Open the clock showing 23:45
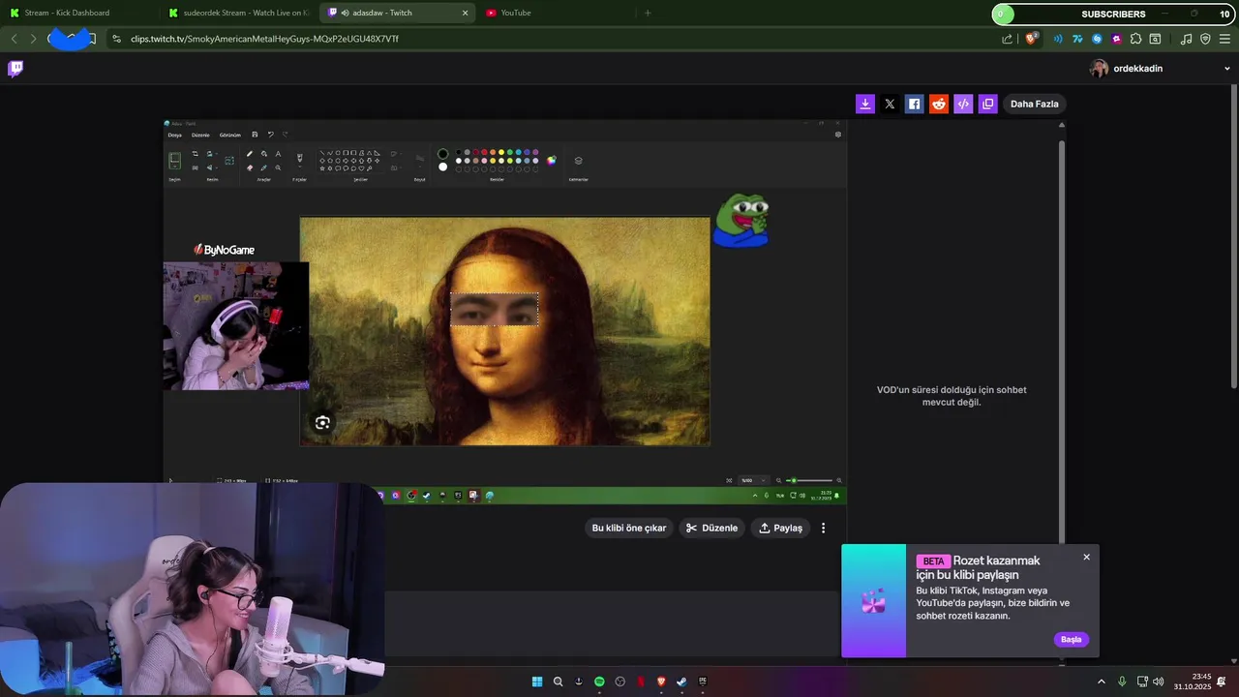1239x697 pixels. (x=1193, y=682)
